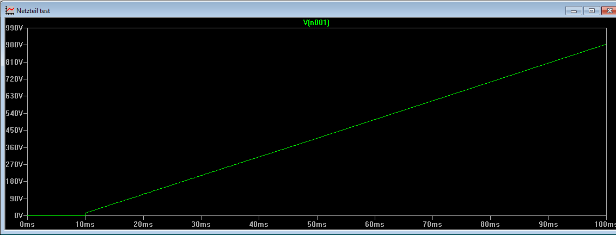
Task: Click the 90ms time axis label
Action: click(548, 224)
